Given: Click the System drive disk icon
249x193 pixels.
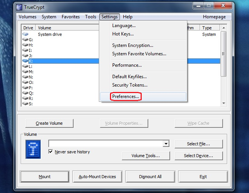Looking at the screenshot, I should click(x=25, y=34).
